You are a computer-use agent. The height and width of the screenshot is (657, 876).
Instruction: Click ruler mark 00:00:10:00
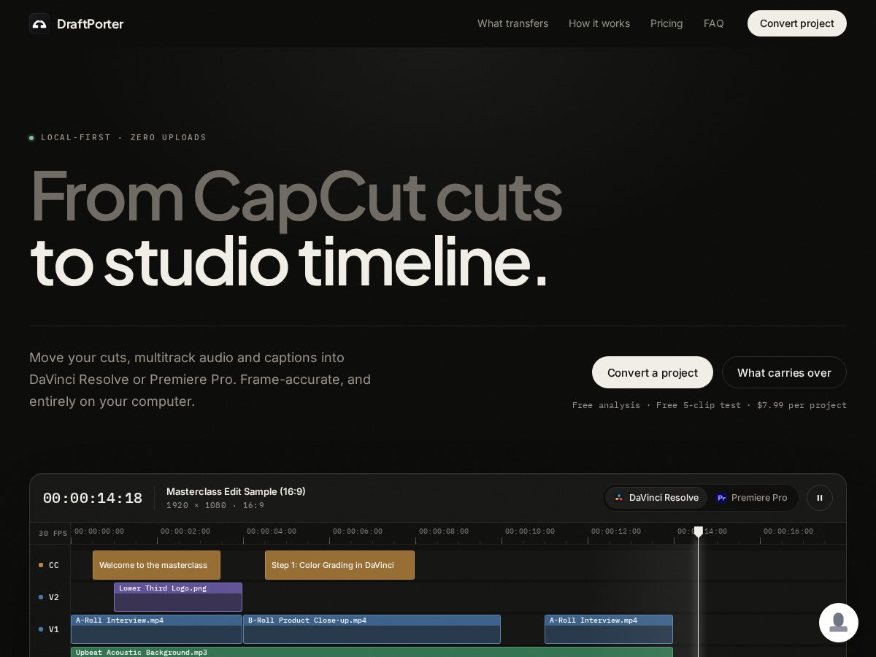coord(530,531)
